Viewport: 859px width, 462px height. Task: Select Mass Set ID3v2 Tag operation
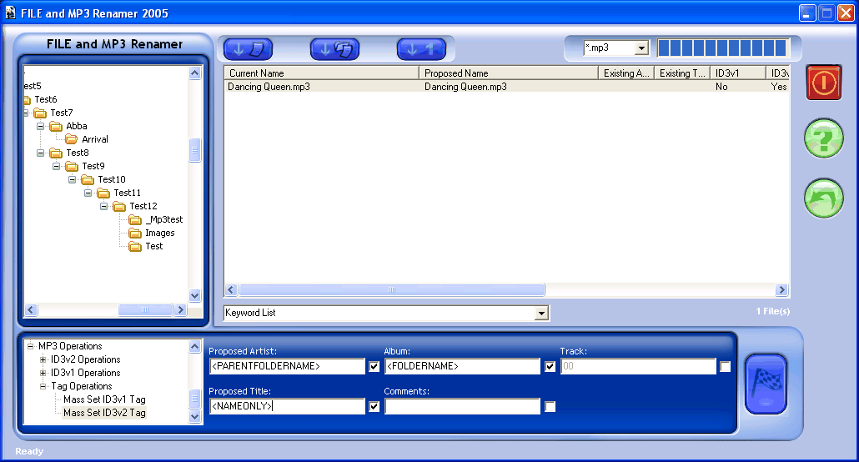104,413
